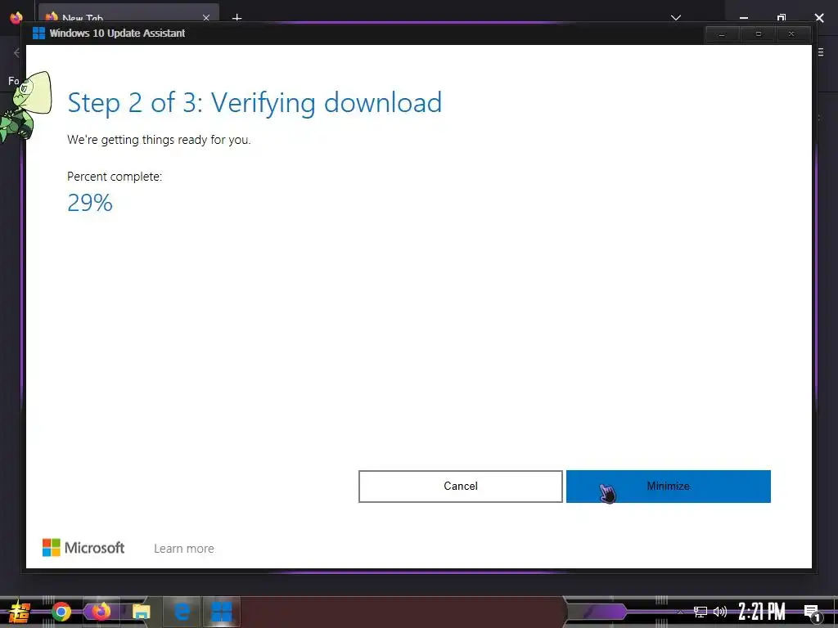Click the 29% progress value
Viewport: 838px width, 628px height.
point(90,203)
